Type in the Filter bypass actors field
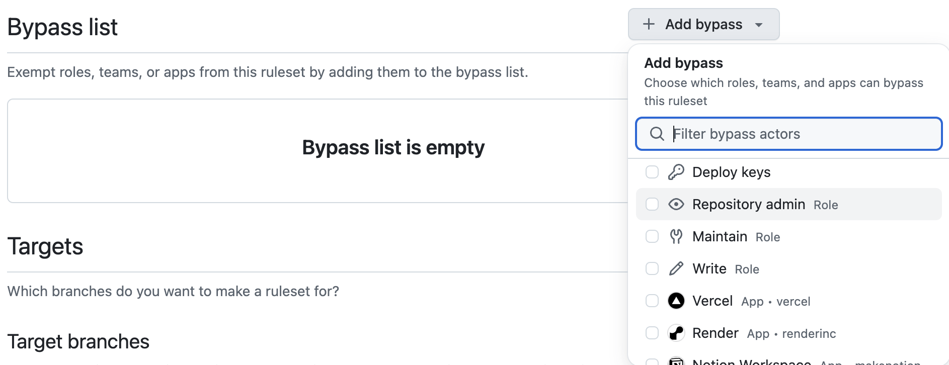949x365 pixels. [805, 134]
